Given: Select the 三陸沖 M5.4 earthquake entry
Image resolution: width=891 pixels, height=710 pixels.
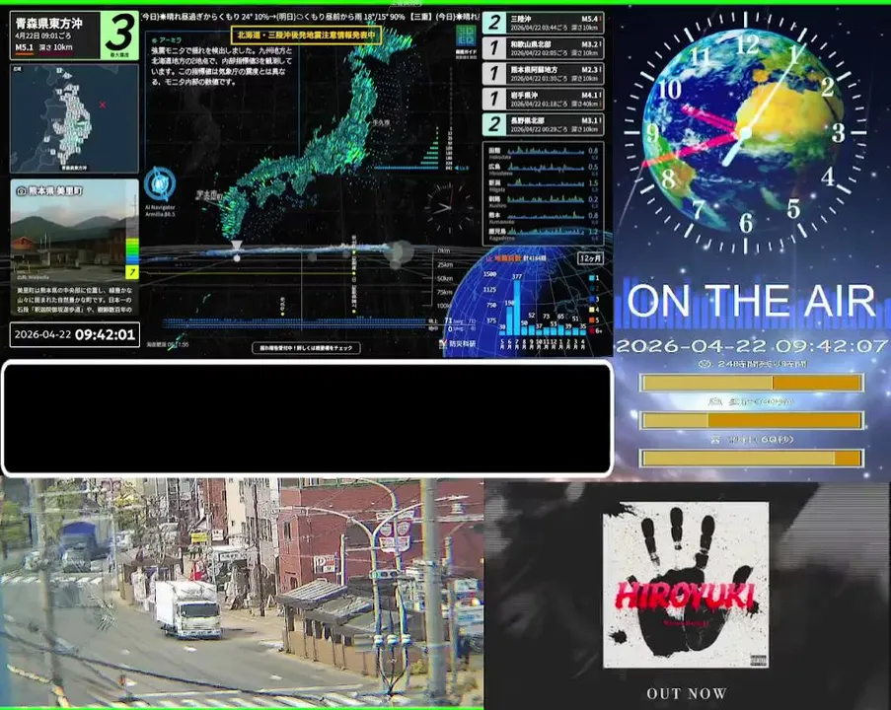Looking at the screenshot, I should pyautogui.click(x=543, y=24).
